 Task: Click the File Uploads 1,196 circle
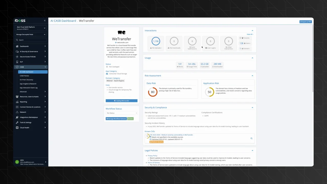click(x=156, y=41)
